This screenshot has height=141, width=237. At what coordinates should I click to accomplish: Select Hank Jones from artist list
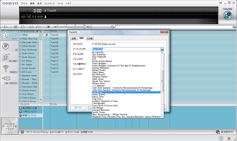click(x=98, y=79)
